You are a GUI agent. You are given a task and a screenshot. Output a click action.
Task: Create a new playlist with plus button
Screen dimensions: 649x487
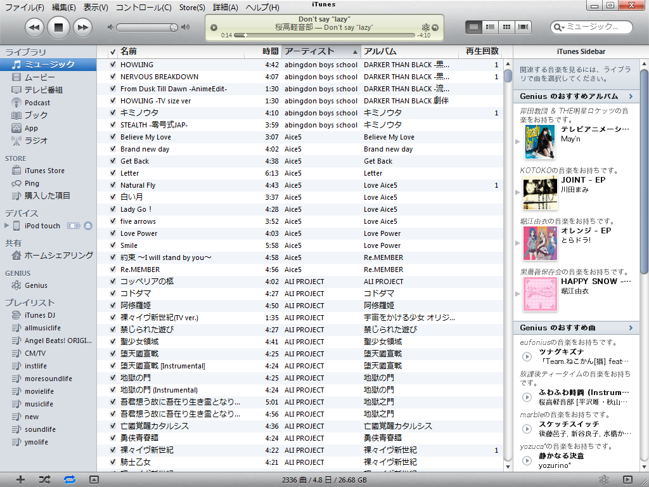20,479
